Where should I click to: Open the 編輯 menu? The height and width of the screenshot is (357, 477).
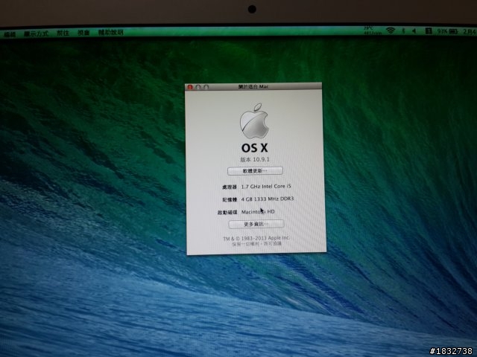click(x=10, y=34)
